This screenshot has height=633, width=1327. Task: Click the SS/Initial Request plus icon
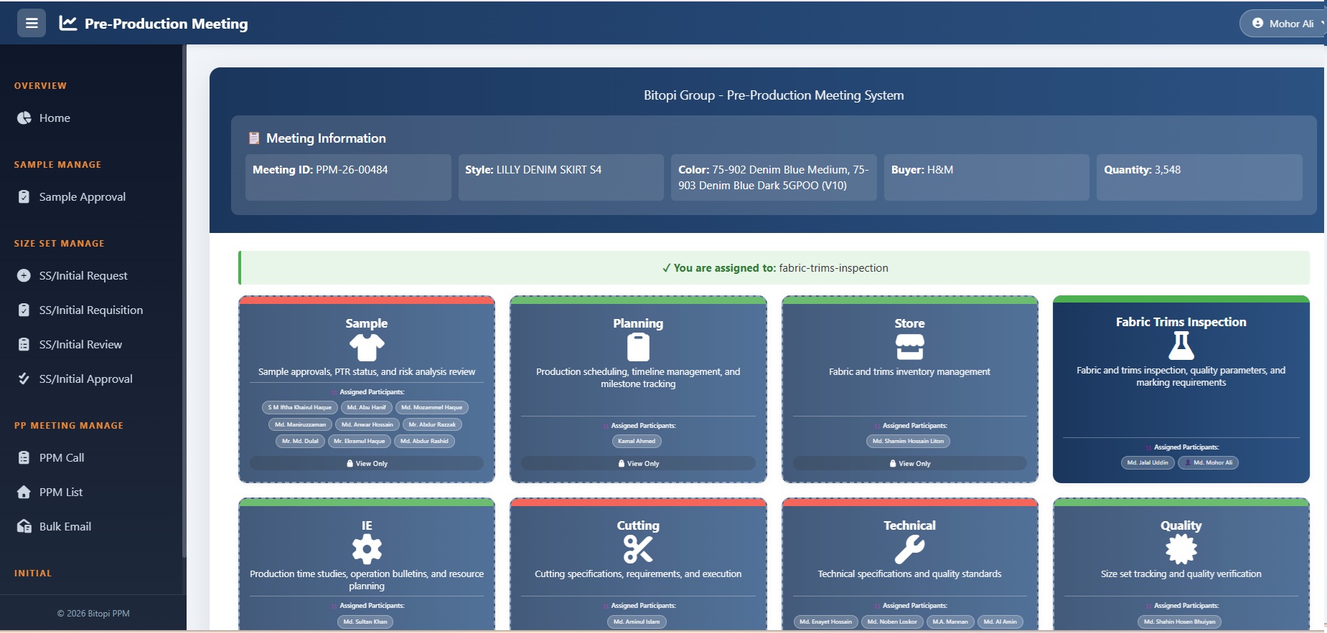click(x=24, y=275)
